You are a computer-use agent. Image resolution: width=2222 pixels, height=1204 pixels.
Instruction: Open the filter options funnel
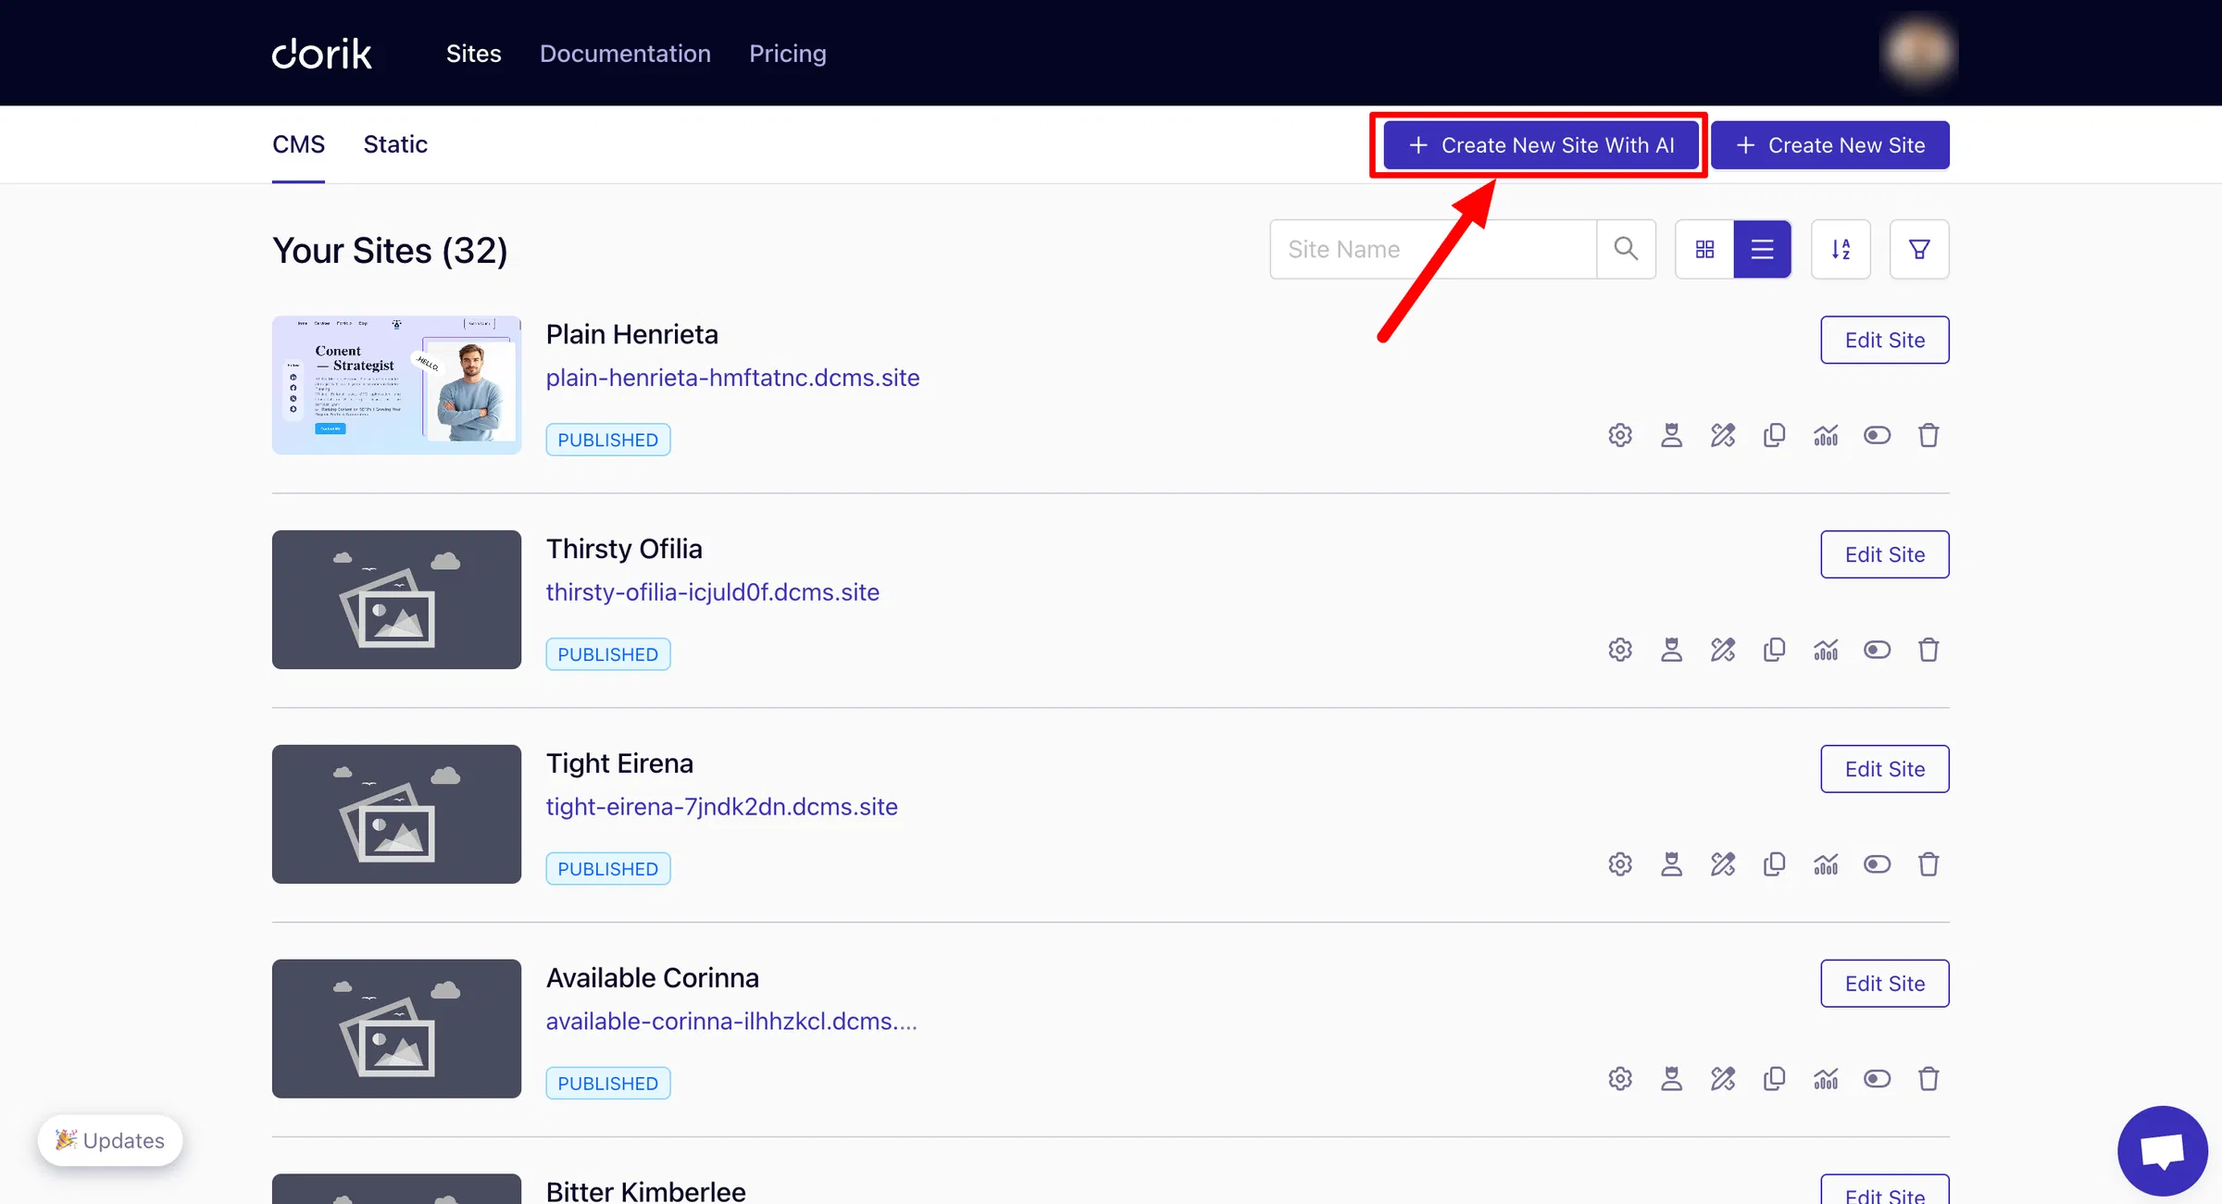[x=1918, y=249]
